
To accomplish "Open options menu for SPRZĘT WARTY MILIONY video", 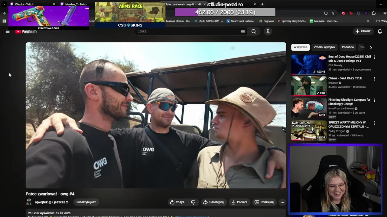I will (x=374, y=123).
